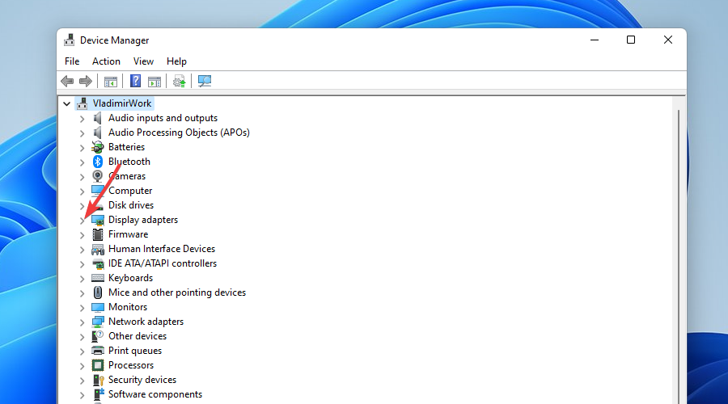Select the VladimirWork tree label
The image size is (728, 404).
click(x=122, y=103)
